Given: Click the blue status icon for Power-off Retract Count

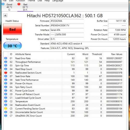Looking at the screenshot, I should pos(6,94).
